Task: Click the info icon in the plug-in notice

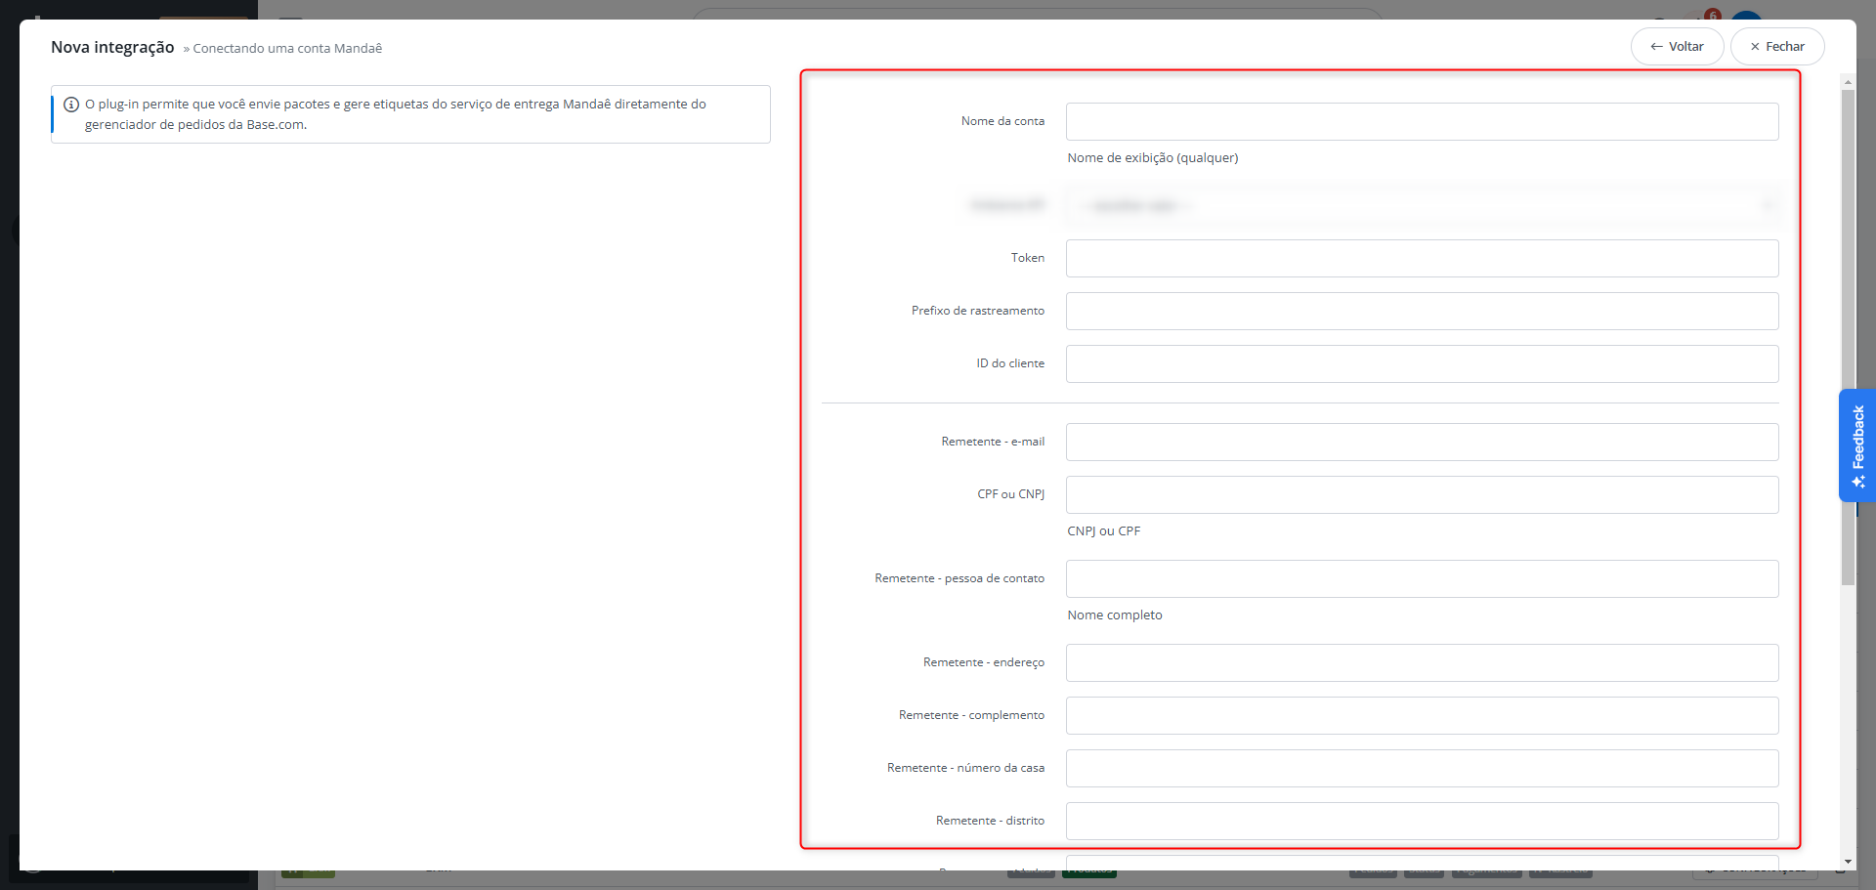Action: click(71, 104)
